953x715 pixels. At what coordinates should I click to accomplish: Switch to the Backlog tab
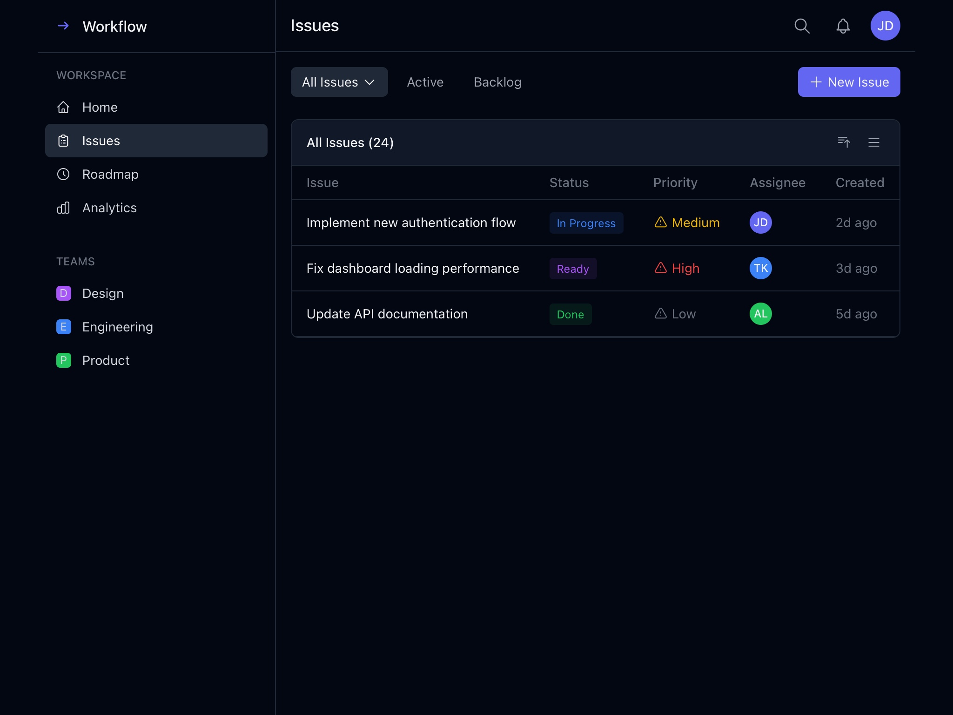tap(497, 82)
